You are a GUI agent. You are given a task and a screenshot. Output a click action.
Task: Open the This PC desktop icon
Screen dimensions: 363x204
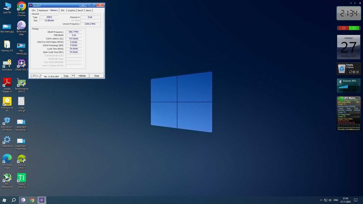(7, 8)
